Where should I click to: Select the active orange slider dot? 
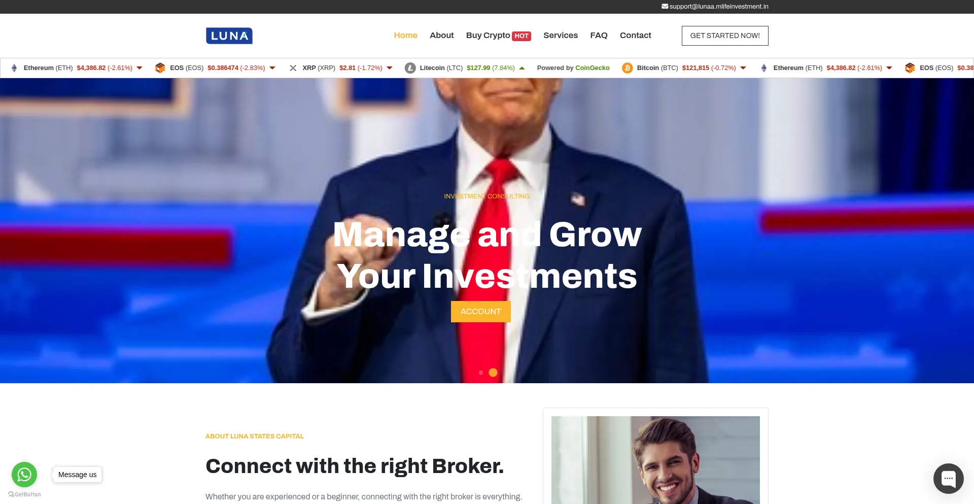(x=493, y=373)
